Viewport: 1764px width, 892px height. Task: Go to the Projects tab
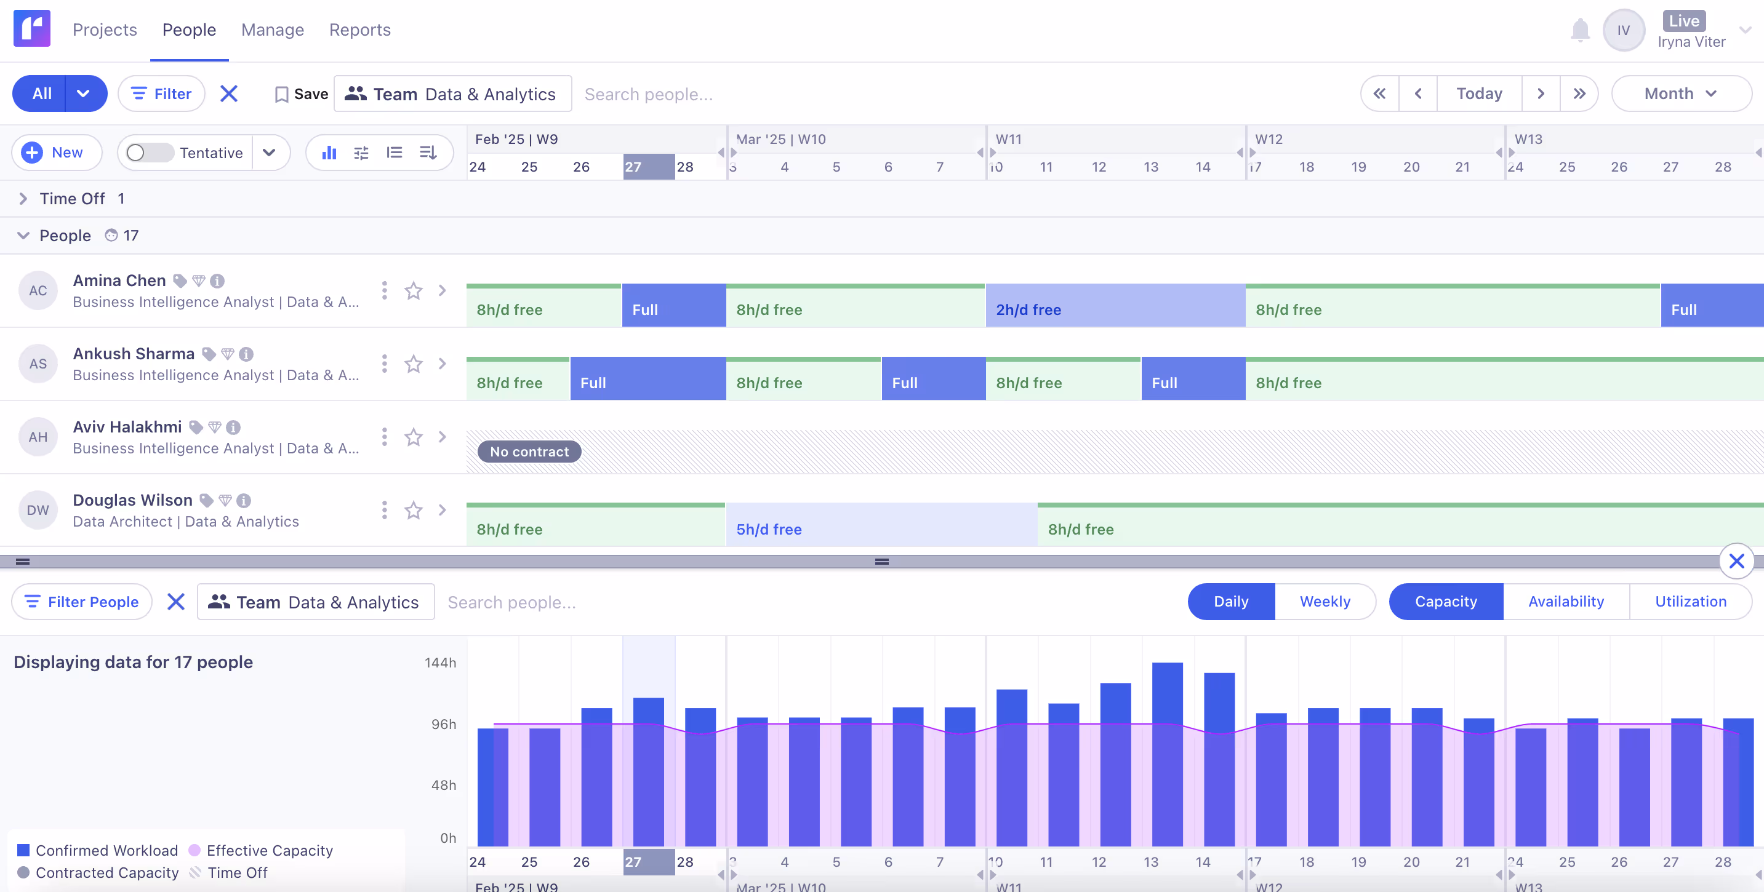coord(105,30)
